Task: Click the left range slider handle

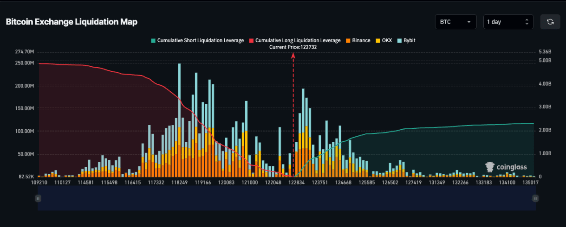Action: 38,198
